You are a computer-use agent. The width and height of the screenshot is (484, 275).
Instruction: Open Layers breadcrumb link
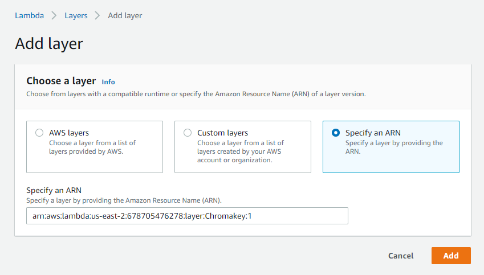click(x=76, y=15)
